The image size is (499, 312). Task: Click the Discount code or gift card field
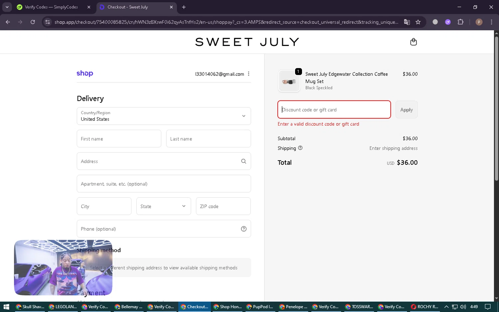pos(334,109)
